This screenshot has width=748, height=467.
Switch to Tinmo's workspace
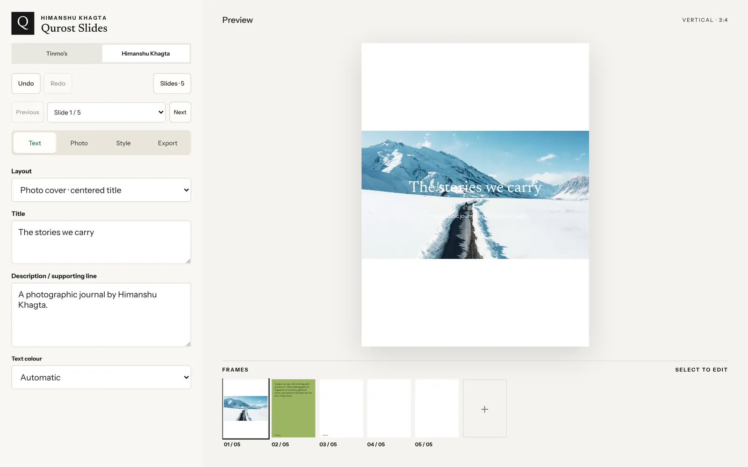[57, 54]
